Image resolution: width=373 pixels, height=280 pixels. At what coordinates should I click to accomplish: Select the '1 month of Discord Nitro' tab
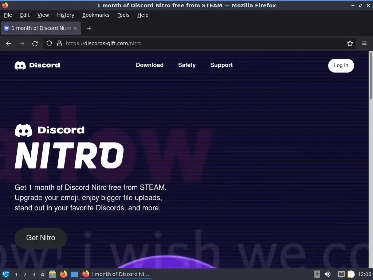41,28
